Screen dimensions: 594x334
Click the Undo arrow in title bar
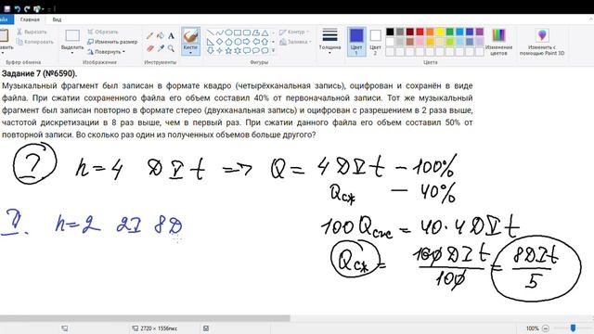tap(18, 8)
